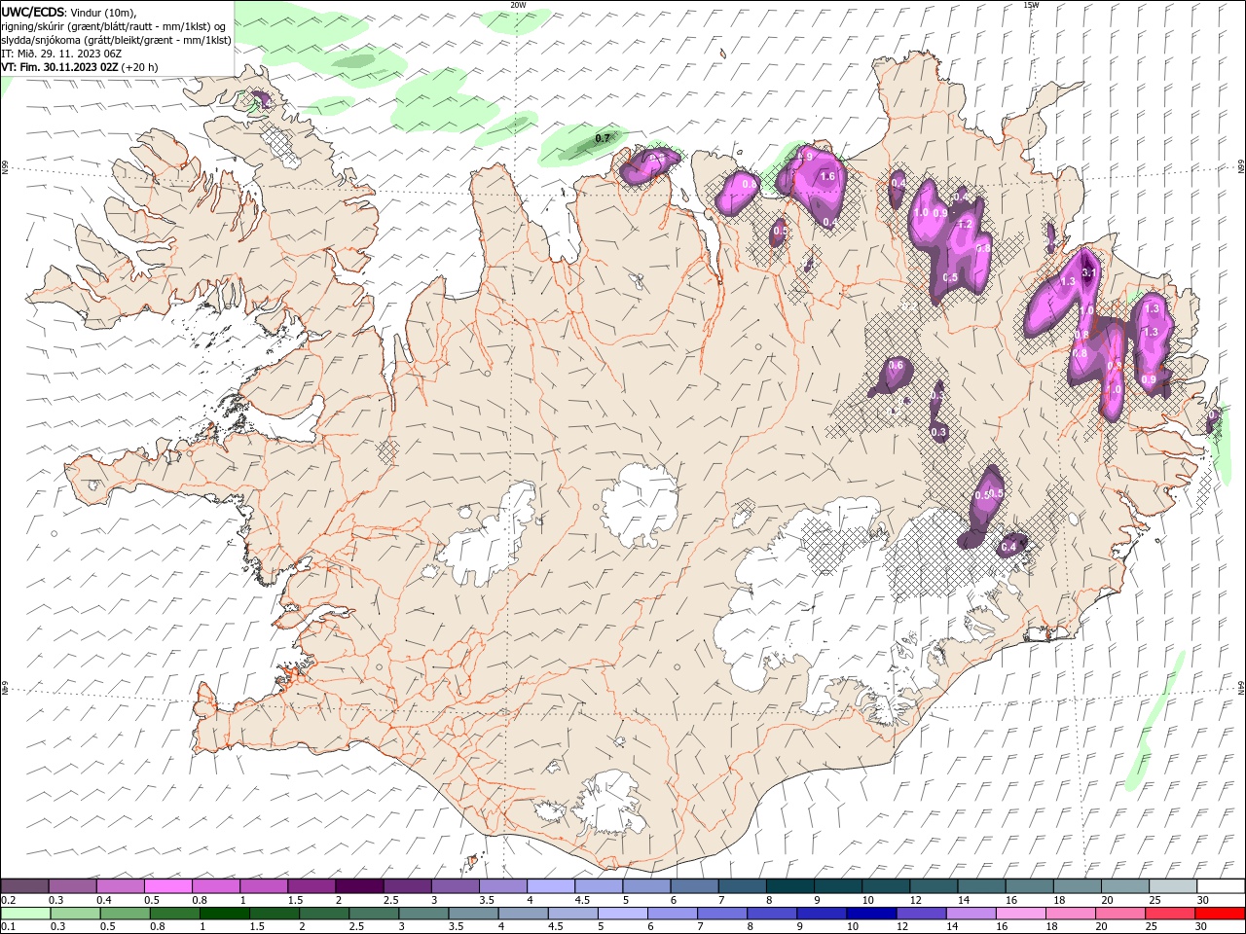This screenshot has width=1246, height=934.
Task: Click the pink rain swatch between 16 and 18
Action: coord(1019,914)
